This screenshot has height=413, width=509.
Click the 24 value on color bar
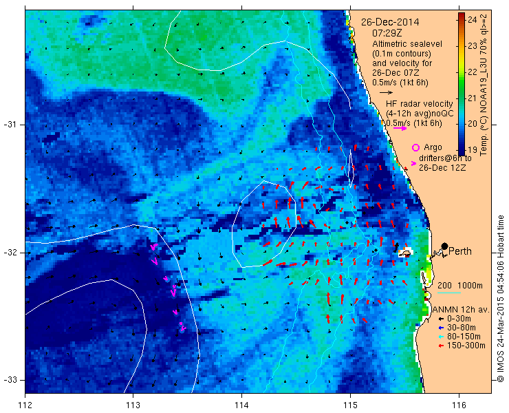(473, 20)
